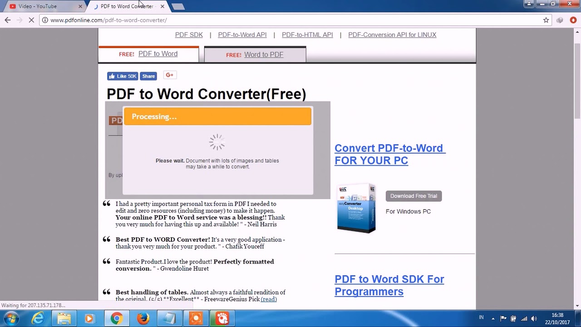
Task: View site information icon in address bar
Action: (44, 20)
